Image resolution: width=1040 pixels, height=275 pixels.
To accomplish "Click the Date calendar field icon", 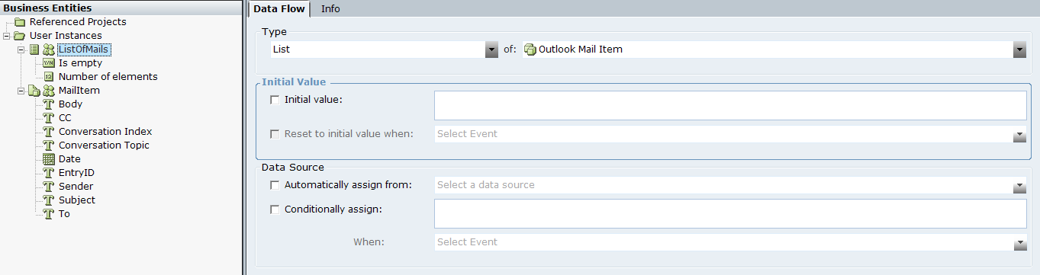I will click(x=49, y=159).
